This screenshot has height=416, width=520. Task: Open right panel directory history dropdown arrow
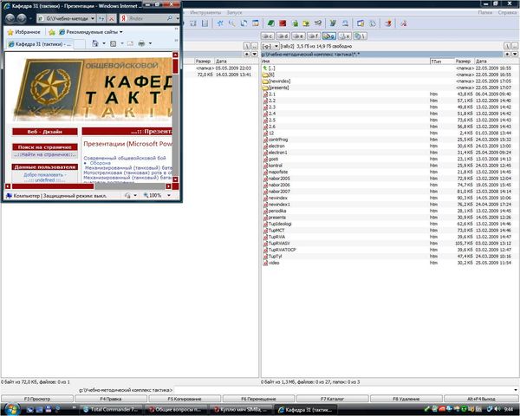515,54
